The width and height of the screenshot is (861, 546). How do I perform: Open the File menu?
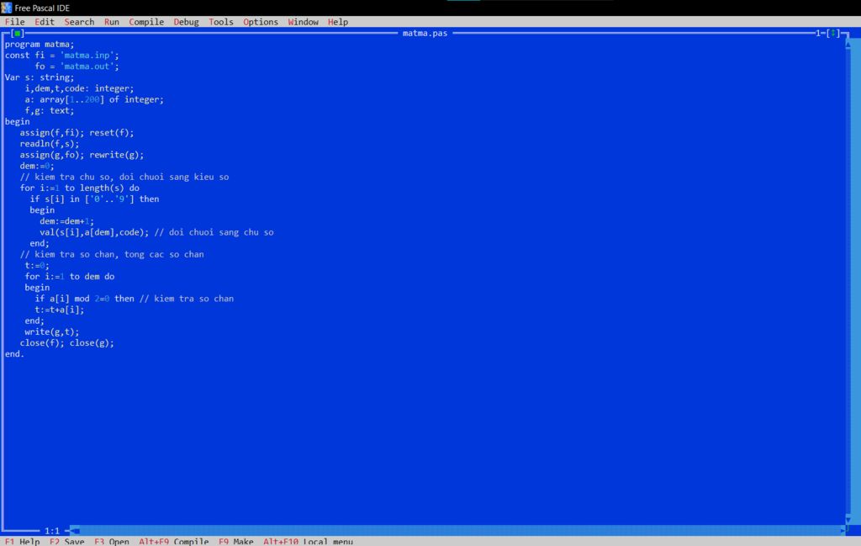[x=15, y=22]
